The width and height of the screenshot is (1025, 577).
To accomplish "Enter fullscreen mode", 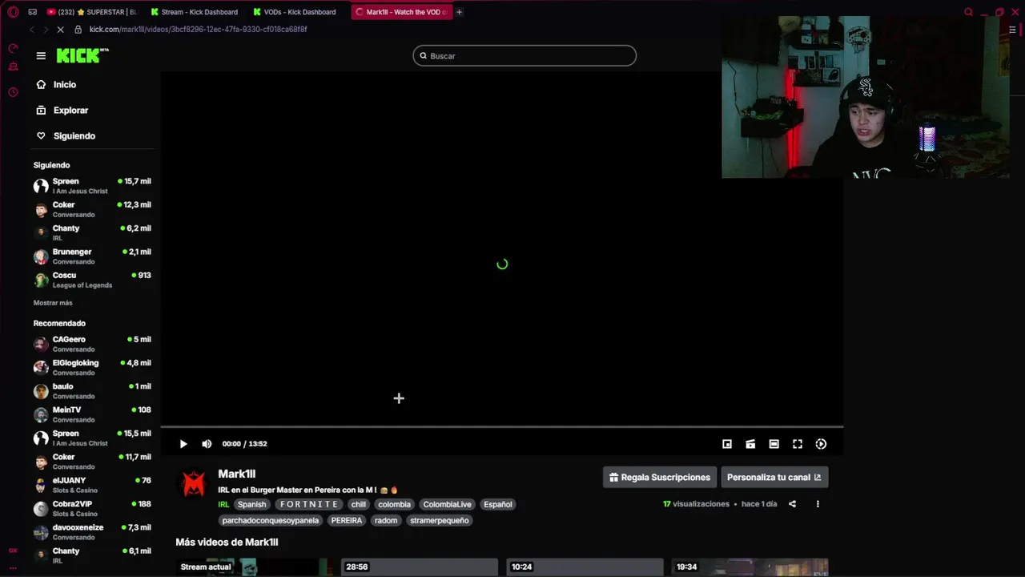I will [x=798, y=444].
